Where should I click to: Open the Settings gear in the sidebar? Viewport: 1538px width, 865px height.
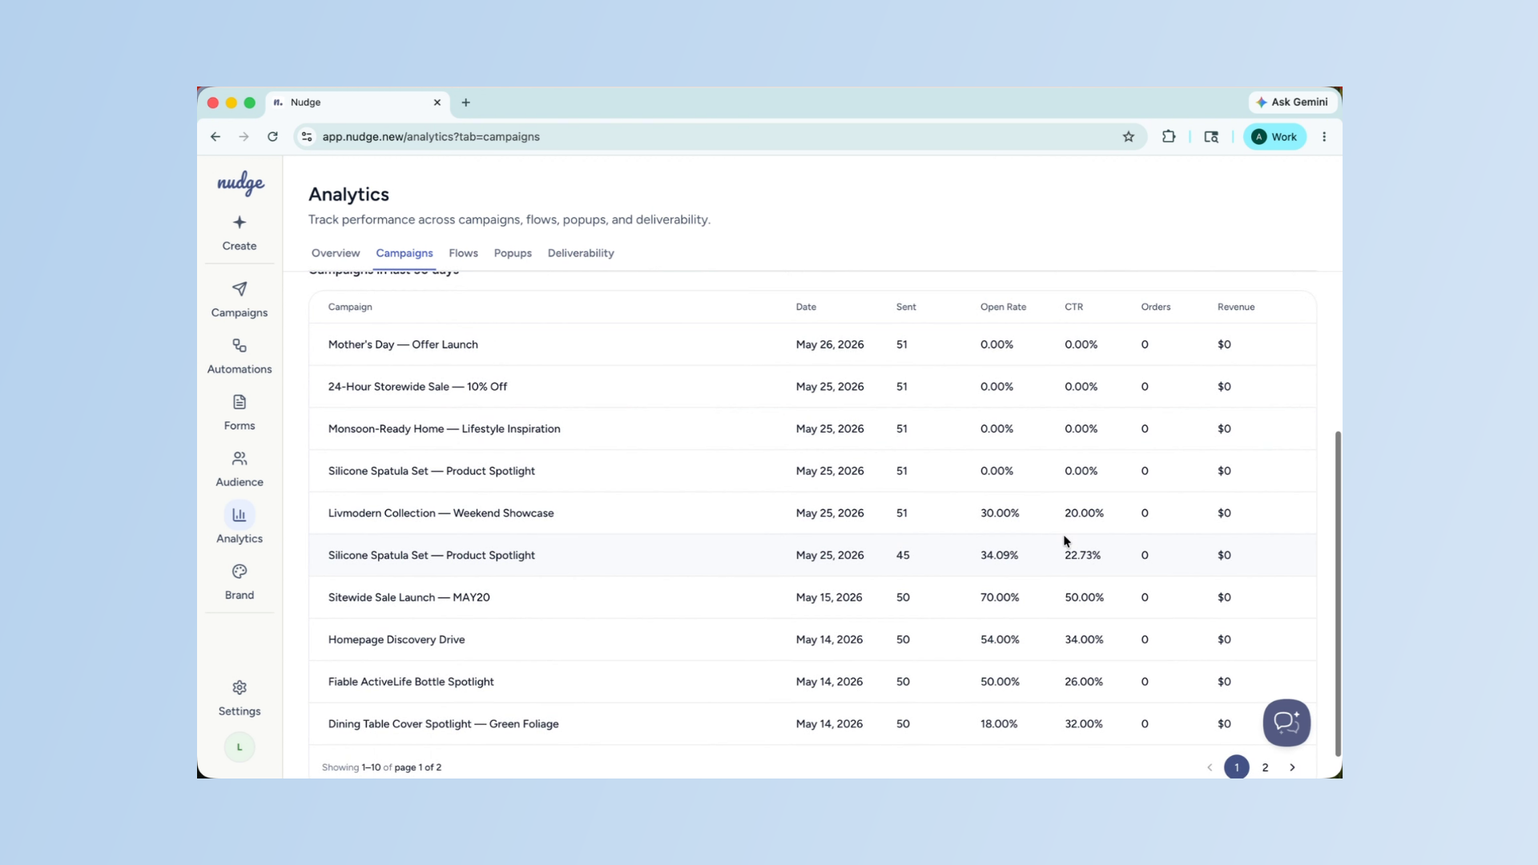240,688
